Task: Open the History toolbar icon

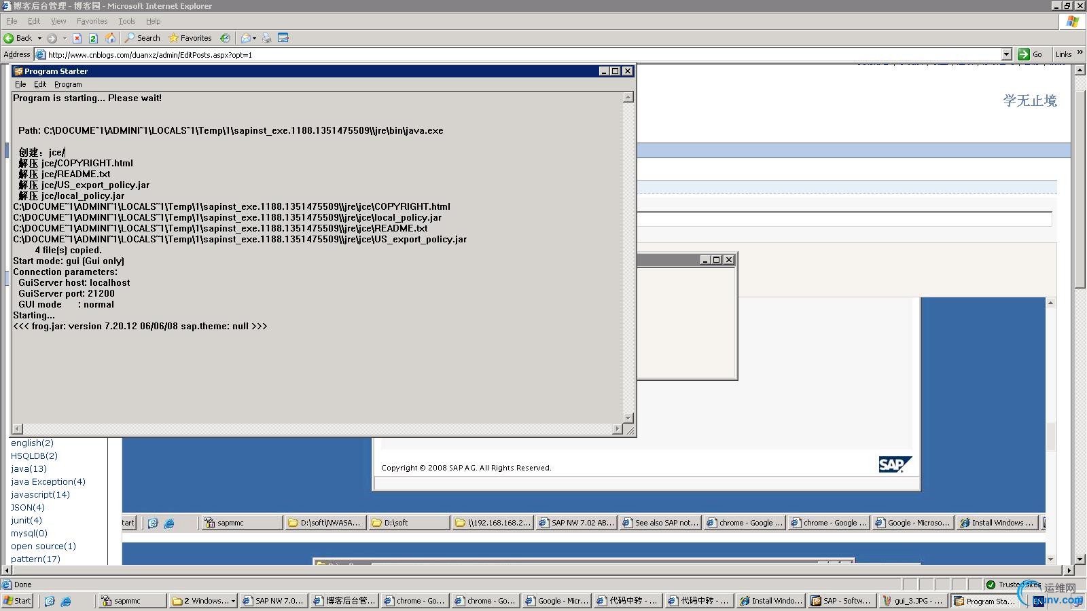Action: 225,38
